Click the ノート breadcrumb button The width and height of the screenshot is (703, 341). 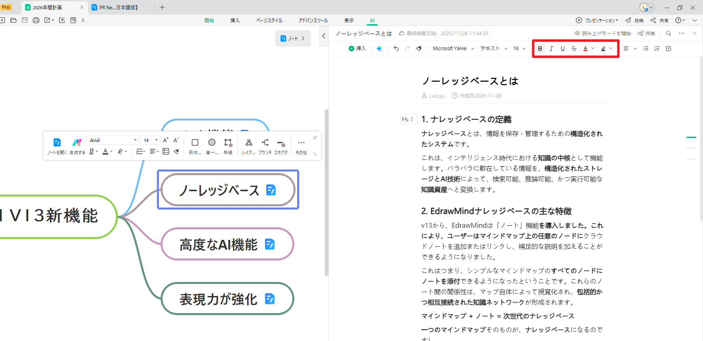pos(293,38)
